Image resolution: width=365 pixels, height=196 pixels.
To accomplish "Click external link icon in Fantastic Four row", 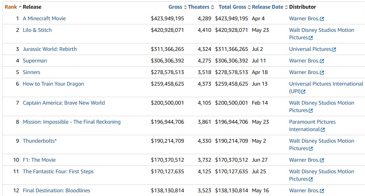I will coord(311,179).
